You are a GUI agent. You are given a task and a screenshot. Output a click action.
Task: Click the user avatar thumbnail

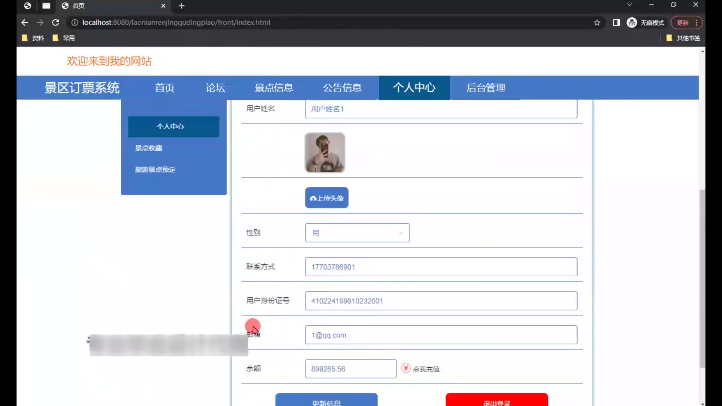(325, 153)
